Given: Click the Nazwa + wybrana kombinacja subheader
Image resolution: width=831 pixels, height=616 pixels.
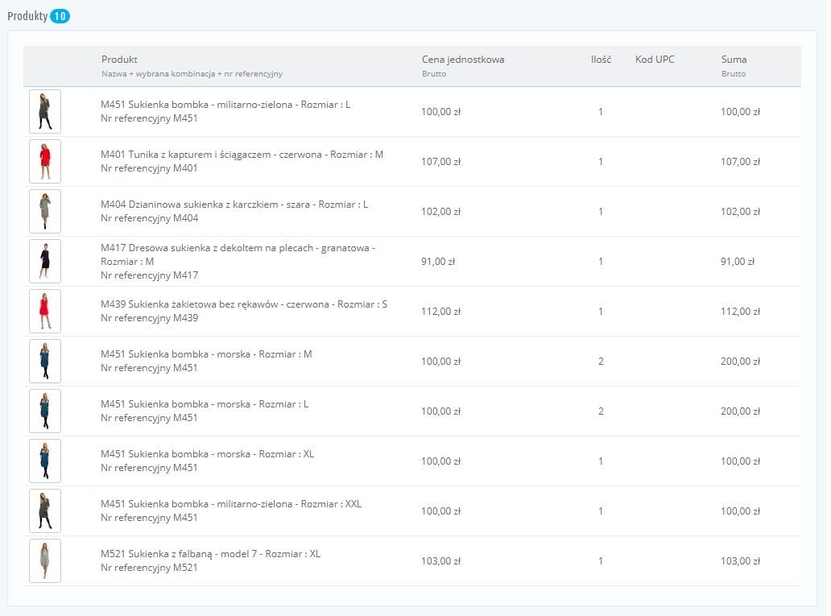Looking at the screenshot, I should [x=192, y=74].
